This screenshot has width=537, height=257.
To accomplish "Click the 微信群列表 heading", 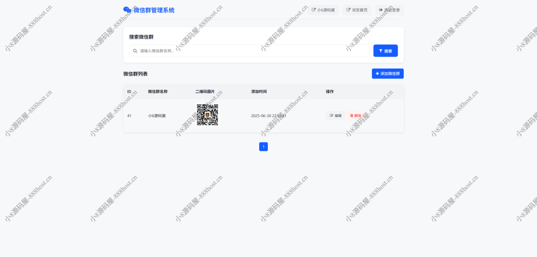I will (135, 74).
